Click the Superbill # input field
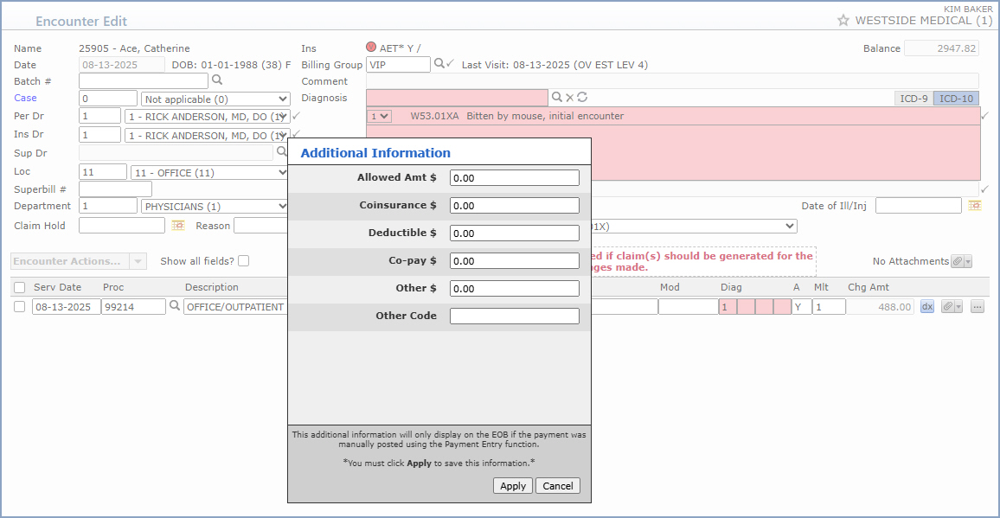Screen dimensions: 1000x518 (x=115, y=189)
